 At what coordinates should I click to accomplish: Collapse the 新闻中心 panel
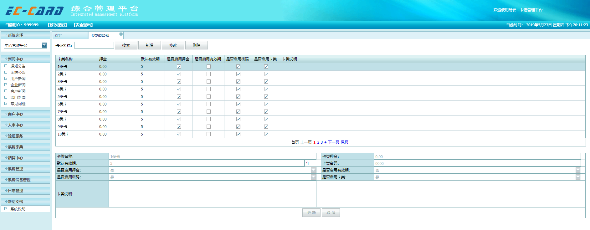tap(26, 59)
